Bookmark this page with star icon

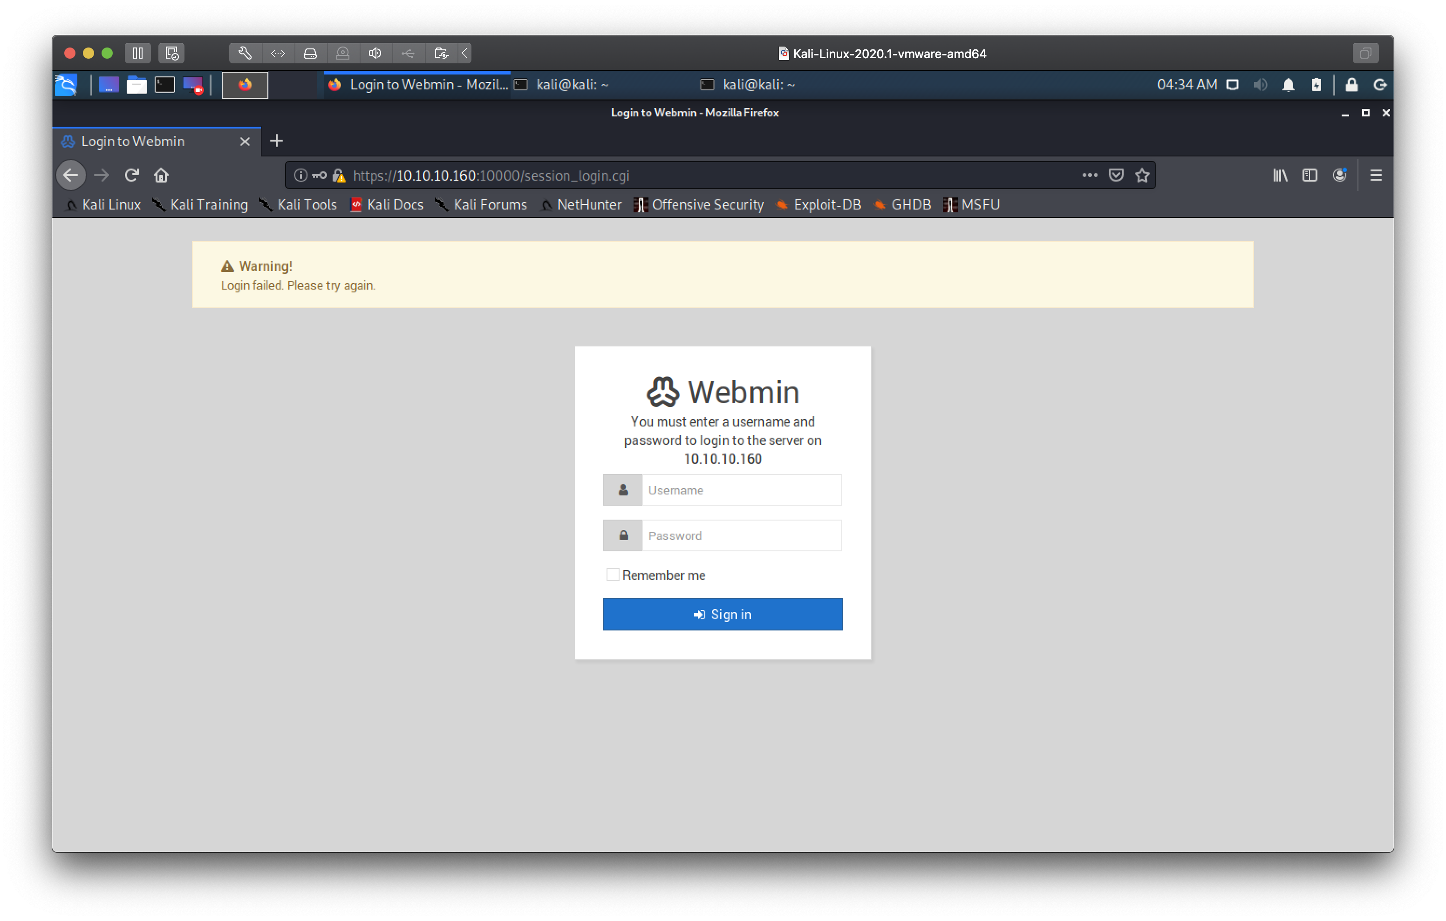[x=1142, y=176]
